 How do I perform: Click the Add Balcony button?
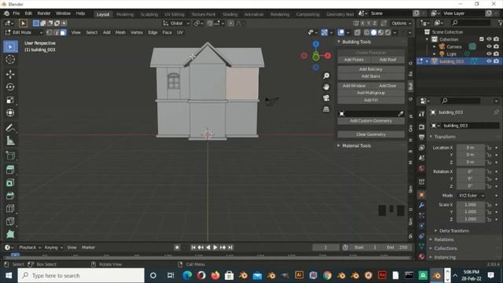[x=370, y=69]
